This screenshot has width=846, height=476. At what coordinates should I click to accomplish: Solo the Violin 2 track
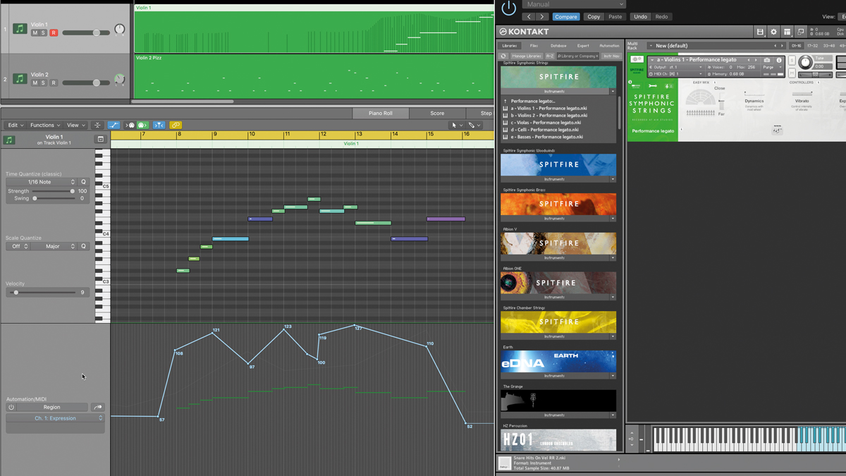tap(43, 83)
